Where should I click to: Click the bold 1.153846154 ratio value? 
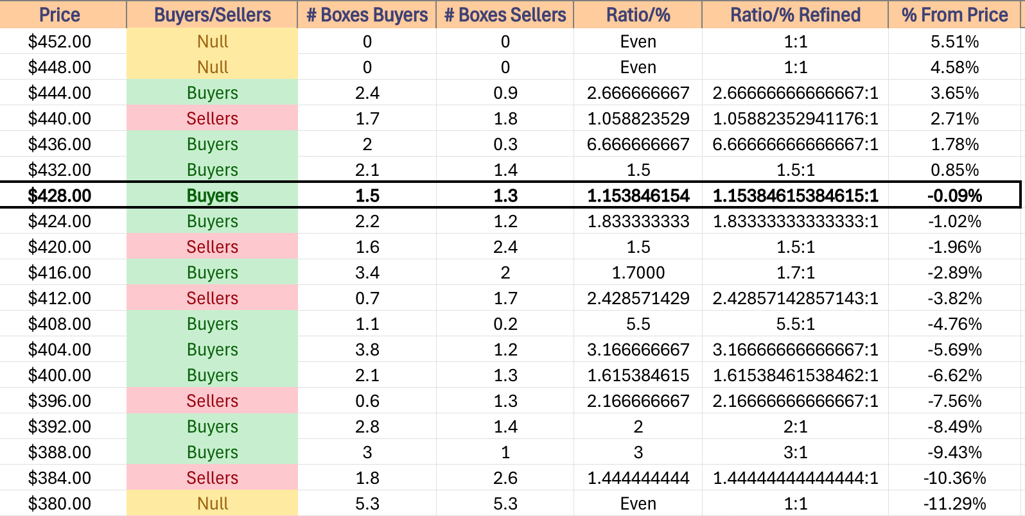coord(638,196)
